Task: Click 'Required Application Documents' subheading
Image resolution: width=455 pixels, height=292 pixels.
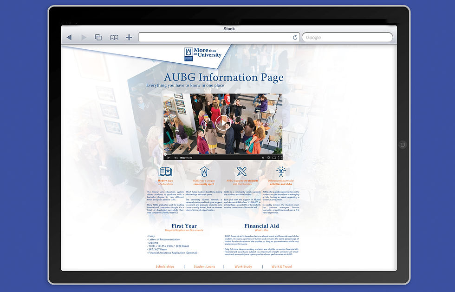Action: pyautogui.click(x=184, y=230)
